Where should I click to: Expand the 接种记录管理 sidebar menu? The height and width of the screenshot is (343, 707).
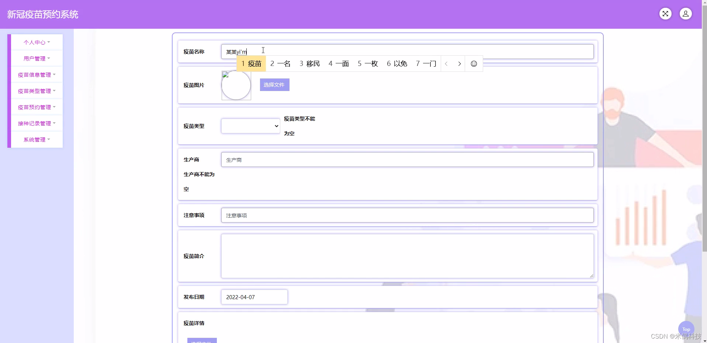pyautogui.click(x=37, y=123)
